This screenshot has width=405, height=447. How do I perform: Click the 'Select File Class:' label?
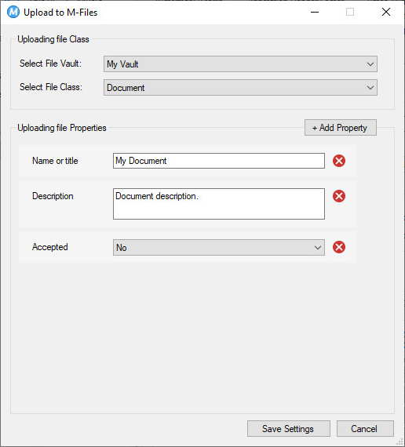point(51,87)
